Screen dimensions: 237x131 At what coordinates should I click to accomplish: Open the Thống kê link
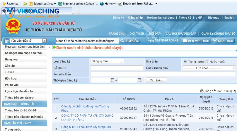click(x=185, y=18)
